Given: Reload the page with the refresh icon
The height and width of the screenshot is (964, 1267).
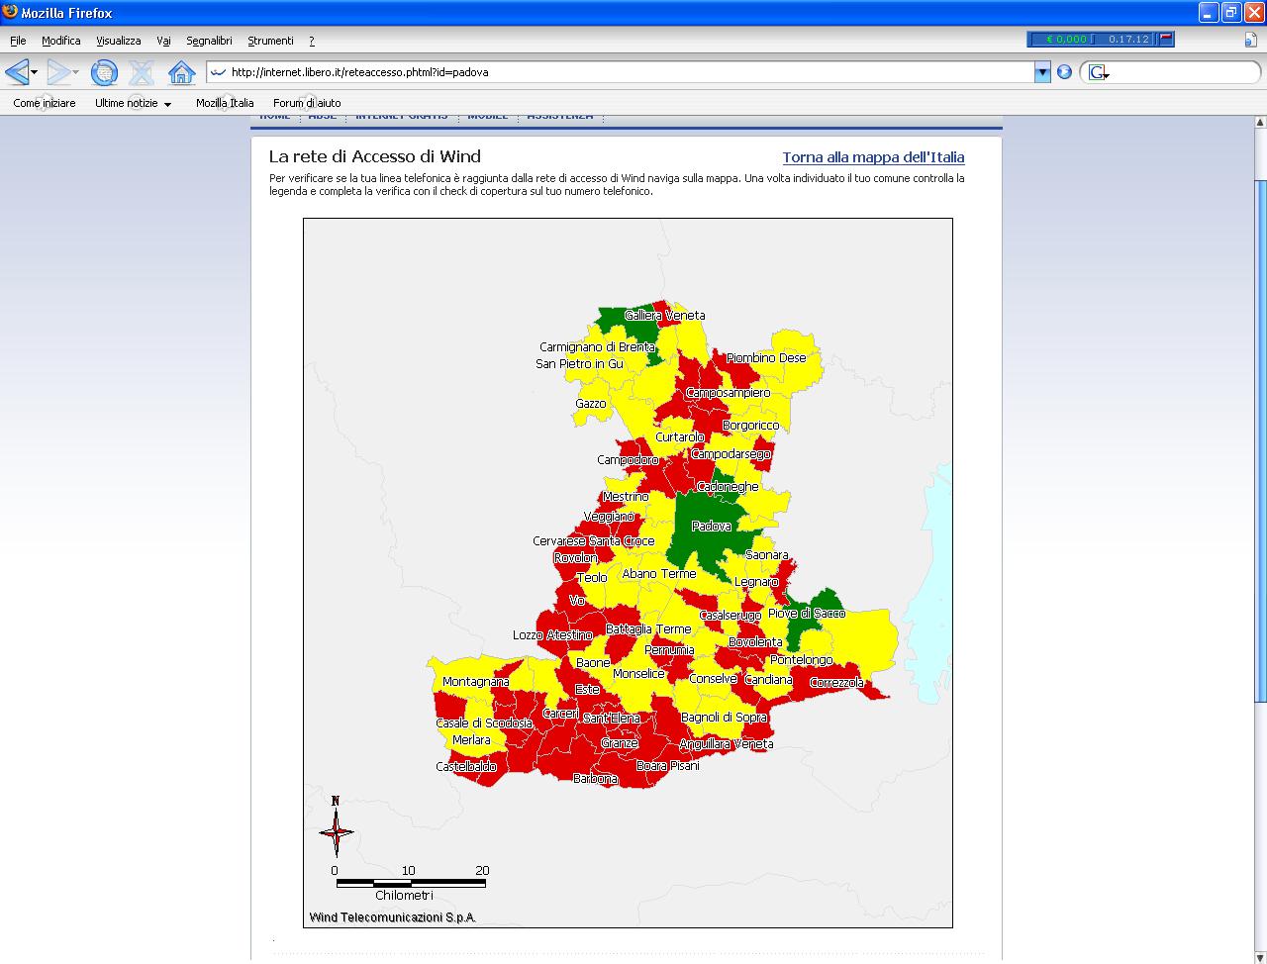Looking at the screenshot, I should (x=104, y=72).
